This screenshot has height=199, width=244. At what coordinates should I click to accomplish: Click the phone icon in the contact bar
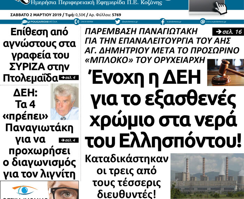77,22
